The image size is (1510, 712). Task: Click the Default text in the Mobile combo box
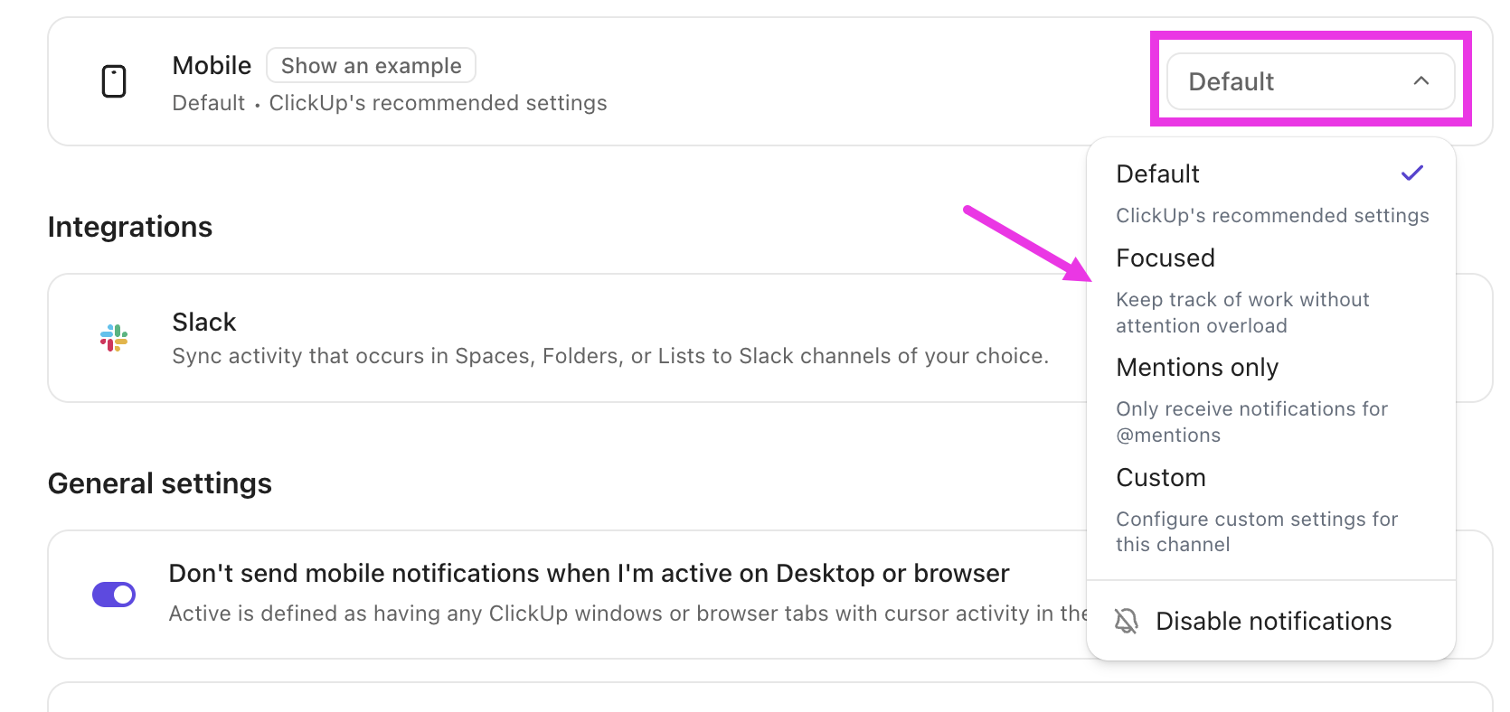(x=1231, y=82)
